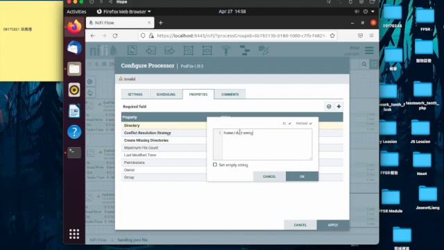Screen dimensions: 444x250
Task: Select the Group property row
Action: [x=164, y=177]
